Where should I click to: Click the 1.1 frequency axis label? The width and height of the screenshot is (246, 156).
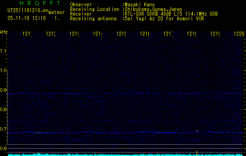pos(4,51)
